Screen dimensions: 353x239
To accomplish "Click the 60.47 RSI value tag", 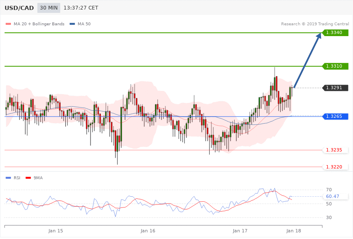I will tap(336, 196).
